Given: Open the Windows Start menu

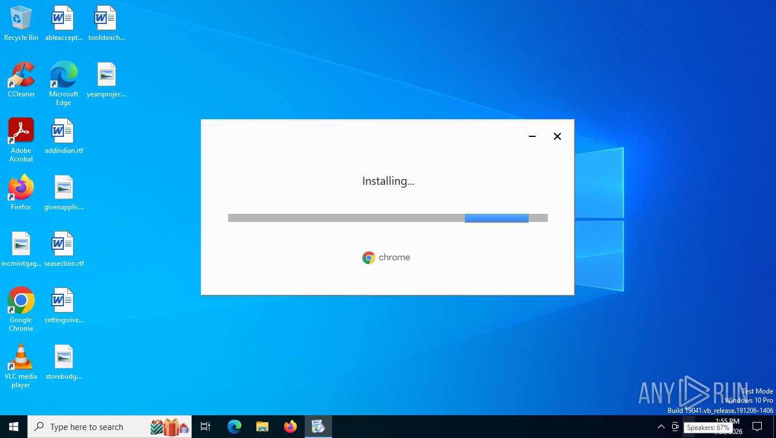Looking at the screenshot, I should pos(14,427).
